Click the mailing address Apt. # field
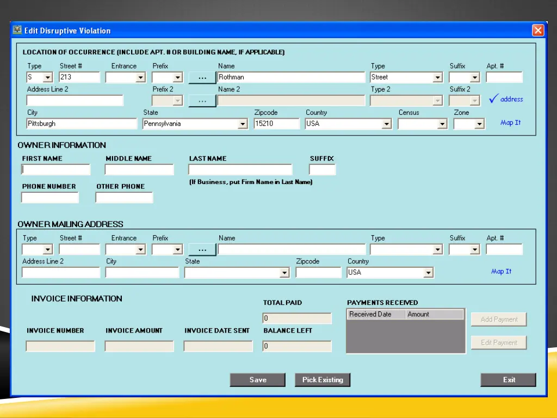557x418 pixels. [x=504, y=249]
